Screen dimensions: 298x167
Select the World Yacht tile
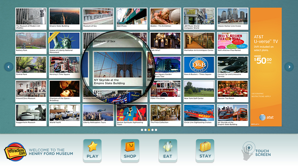[x=65, y=115]
